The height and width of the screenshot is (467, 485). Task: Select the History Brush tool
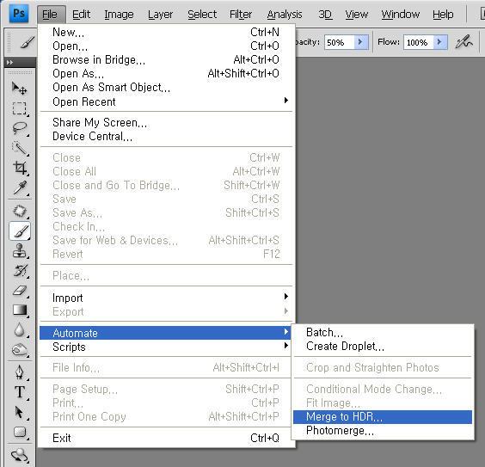tap(20, 271)
